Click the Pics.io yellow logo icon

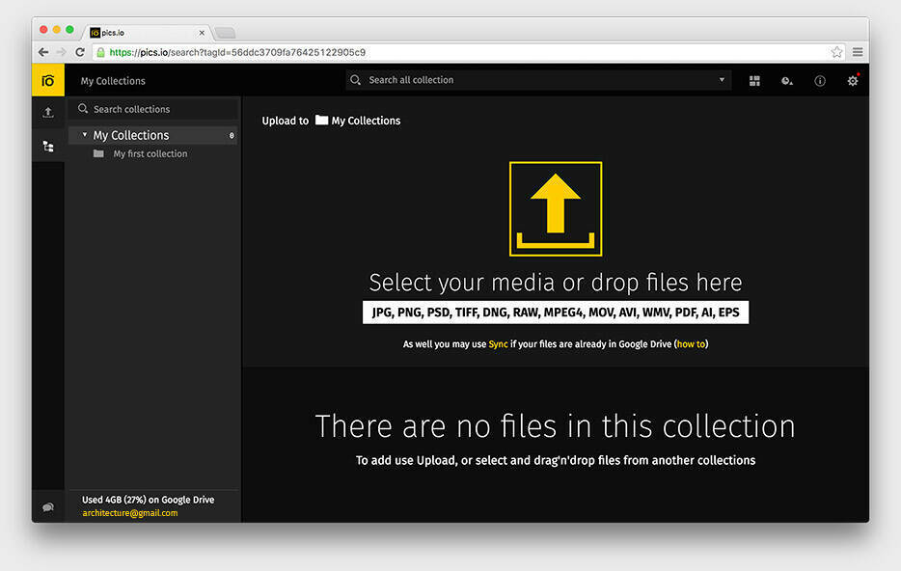pos(48,80)
